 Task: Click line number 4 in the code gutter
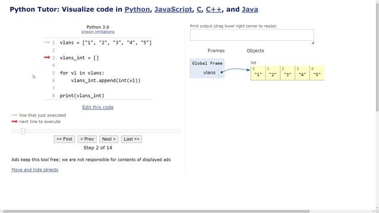click(x=53, y=65)
